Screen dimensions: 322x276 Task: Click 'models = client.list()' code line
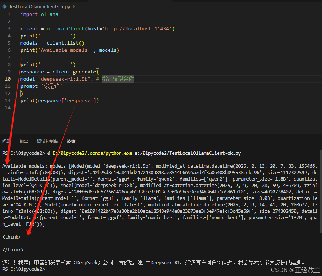coord(52,43)
